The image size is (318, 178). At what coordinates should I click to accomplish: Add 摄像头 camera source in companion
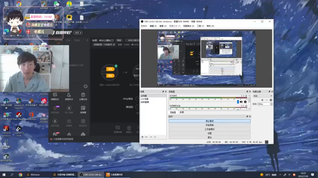[129, 129]
